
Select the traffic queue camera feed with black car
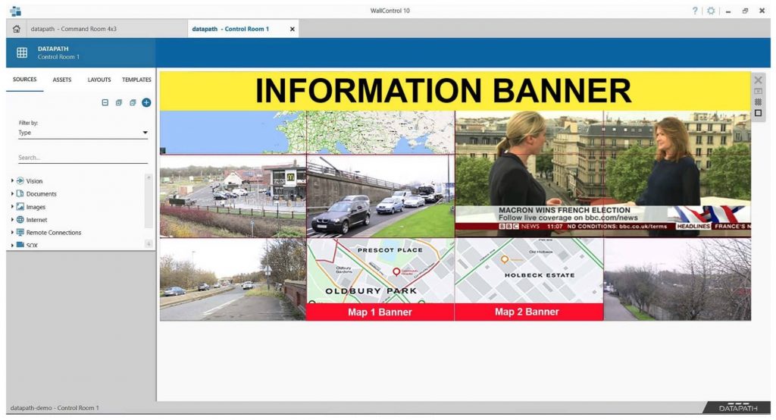coord(380,196)
